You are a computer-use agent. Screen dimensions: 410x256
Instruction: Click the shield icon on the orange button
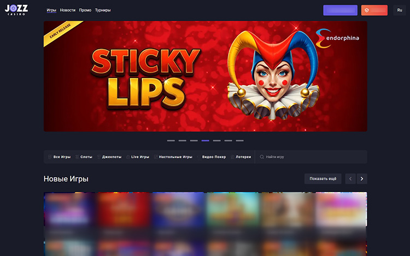(x=367, y=10)
